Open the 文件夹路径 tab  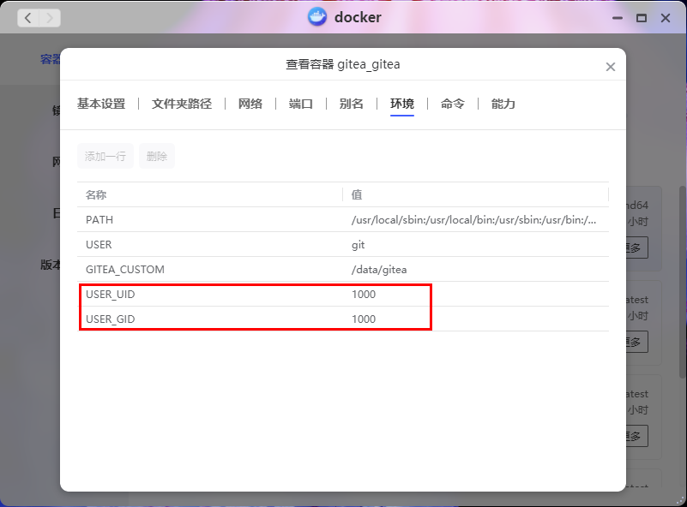(x=182, y=104)
